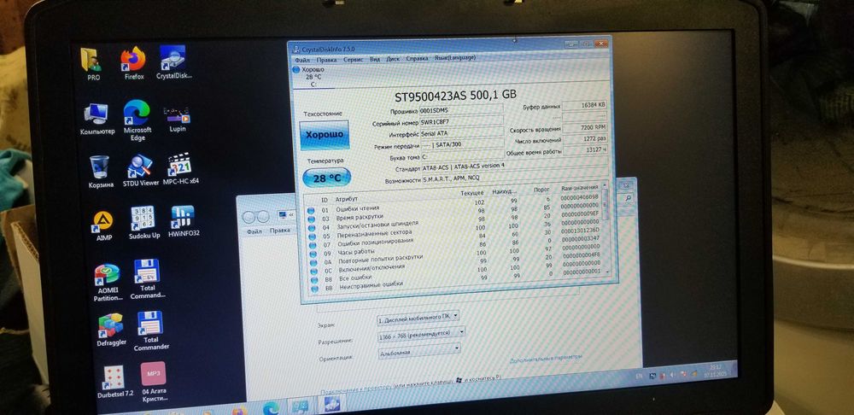Open the Дополнительные параметры link
This screenshot has width=854, height=415.
pos(546,359)
